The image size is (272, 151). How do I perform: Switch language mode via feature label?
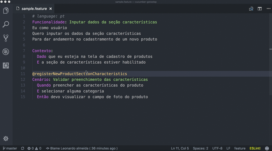[x=240, y=148]
